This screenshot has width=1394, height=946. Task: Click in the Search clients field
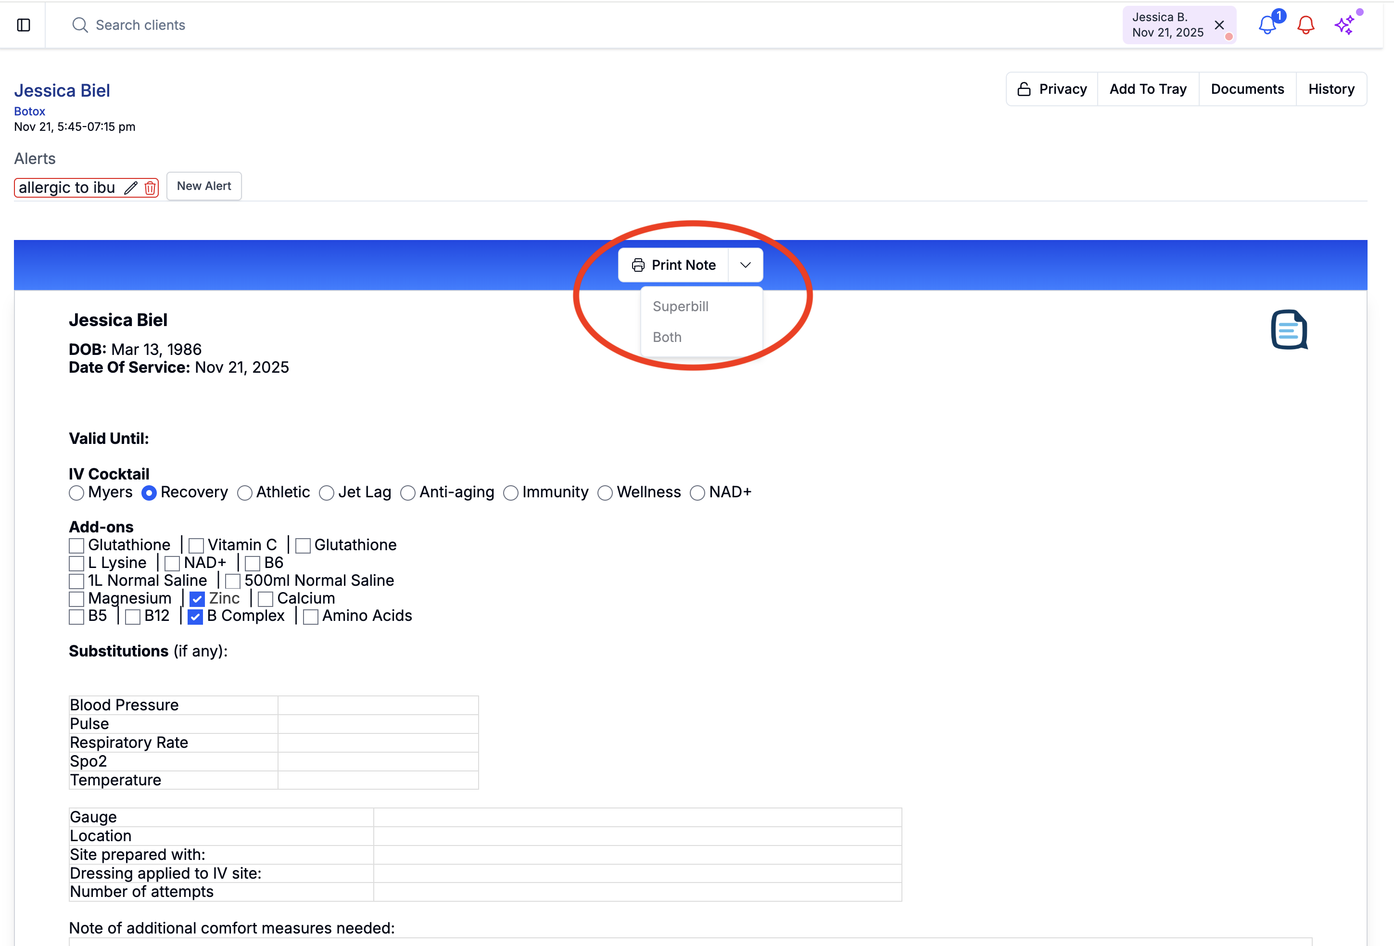(x=140, y=25)
